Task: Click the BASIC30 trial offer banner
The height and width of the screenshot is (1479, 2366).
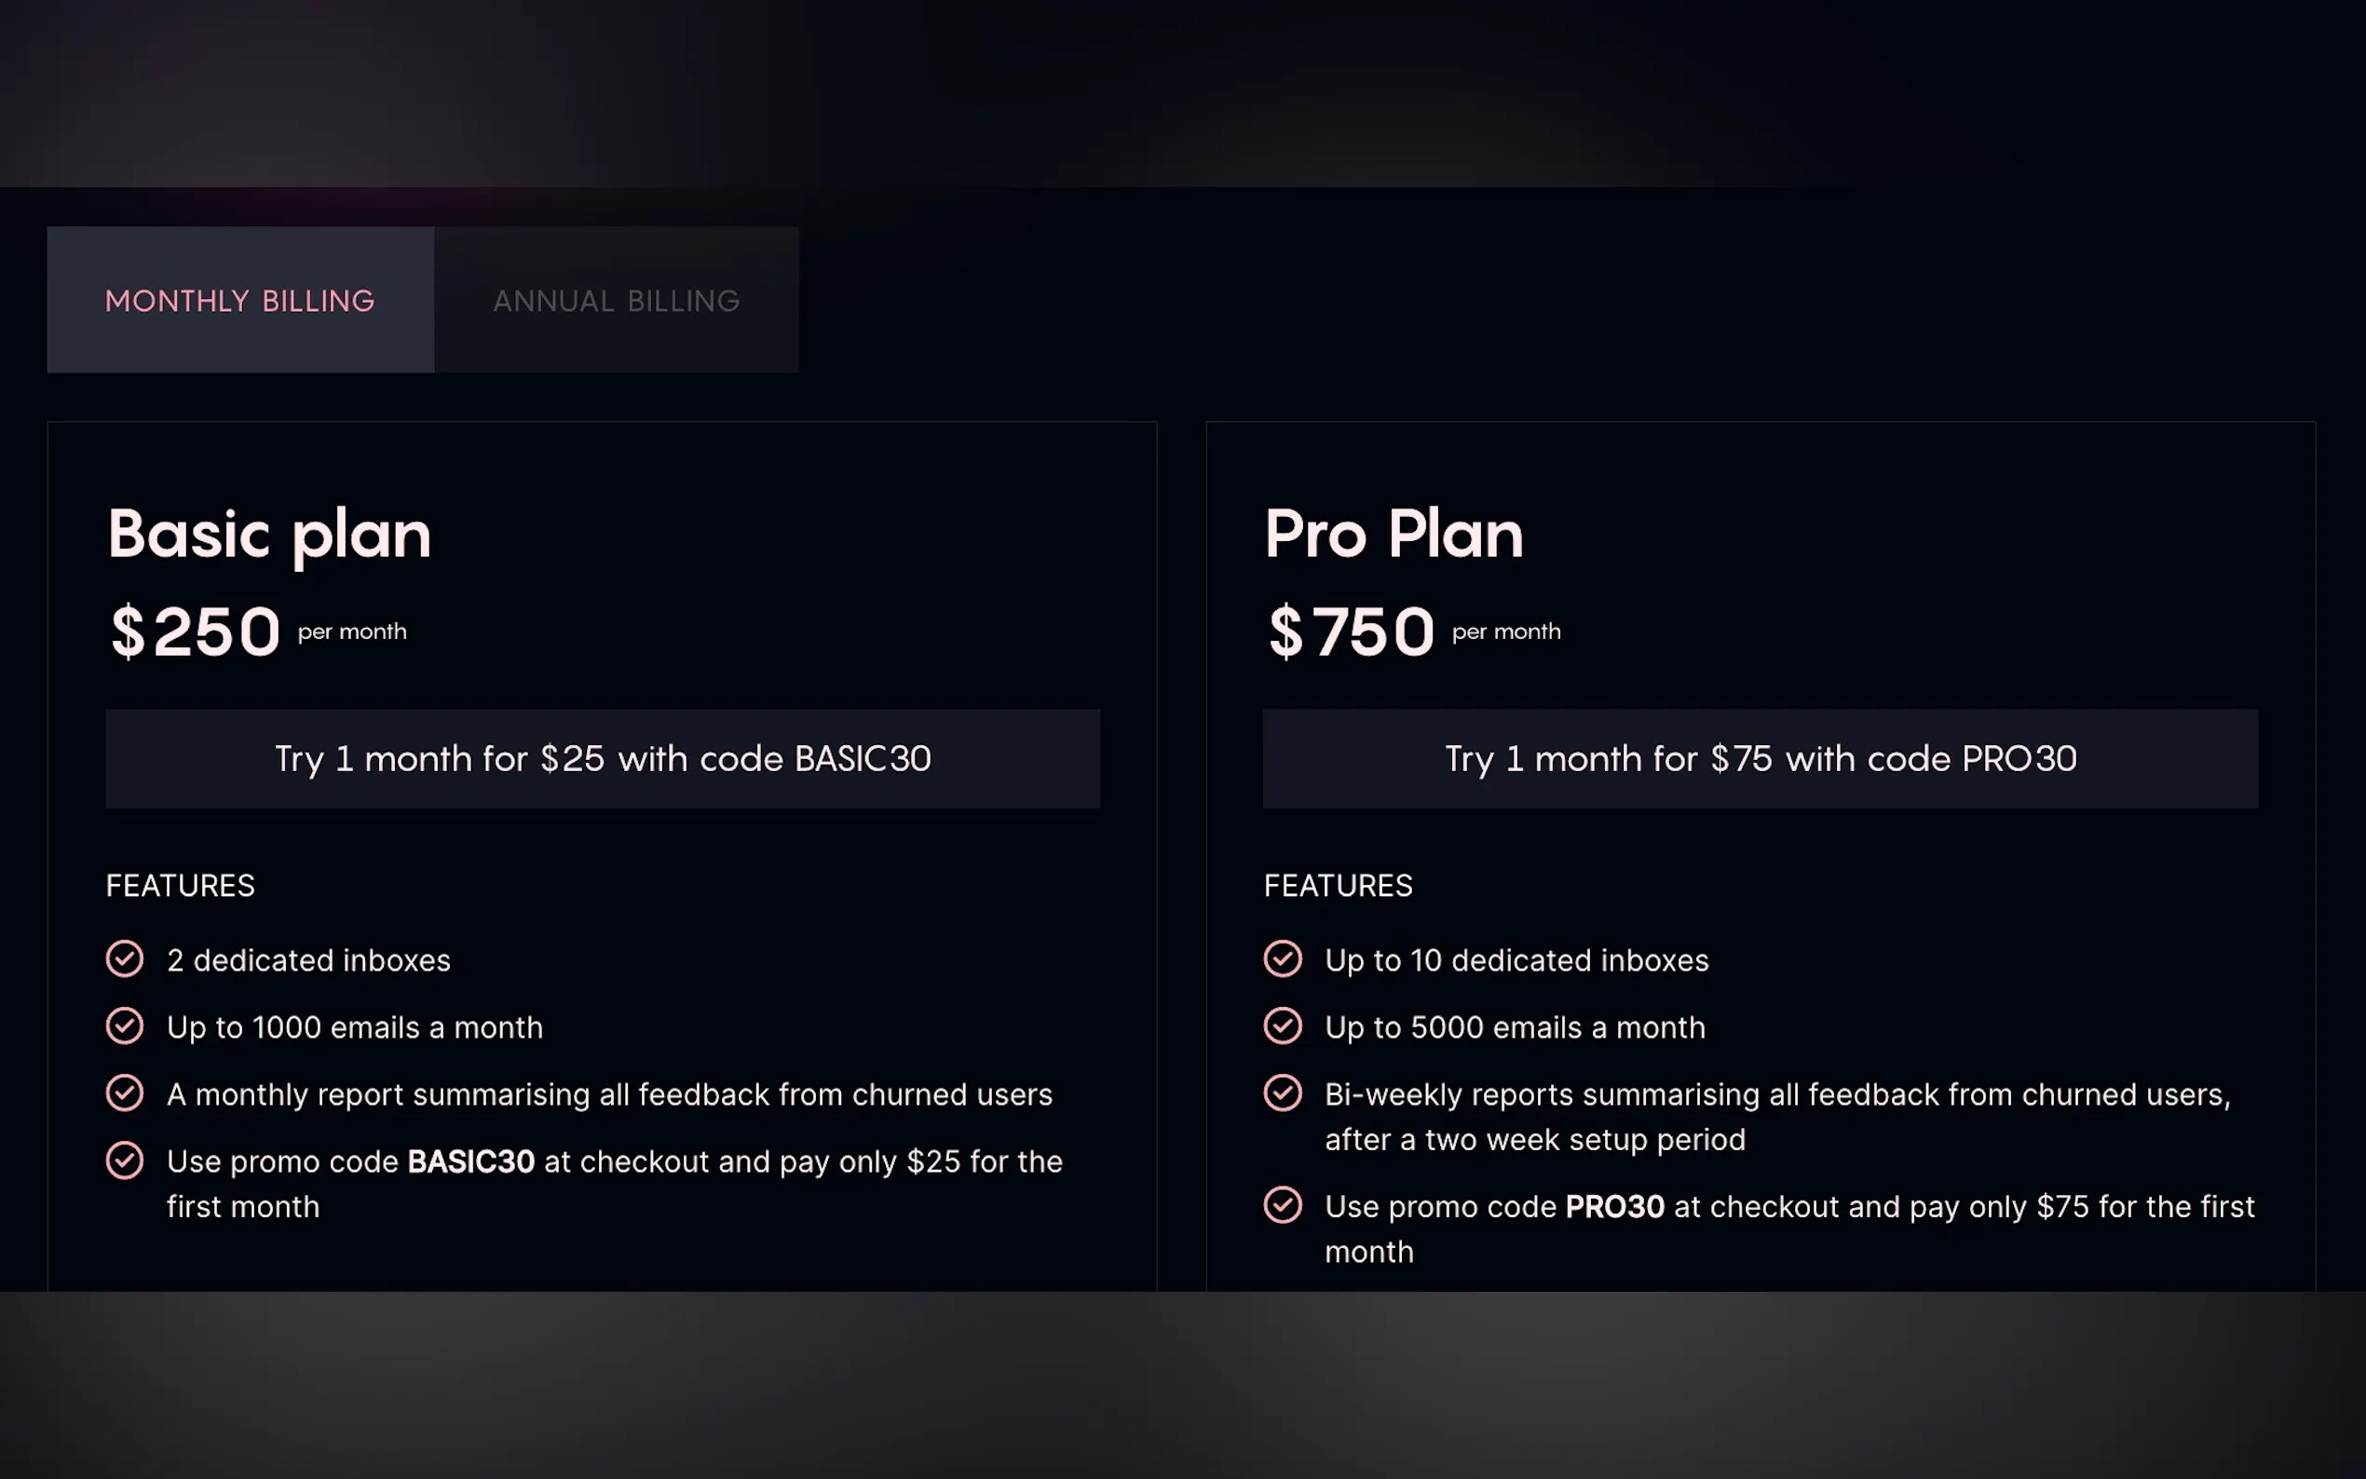Action: [603, 759]
